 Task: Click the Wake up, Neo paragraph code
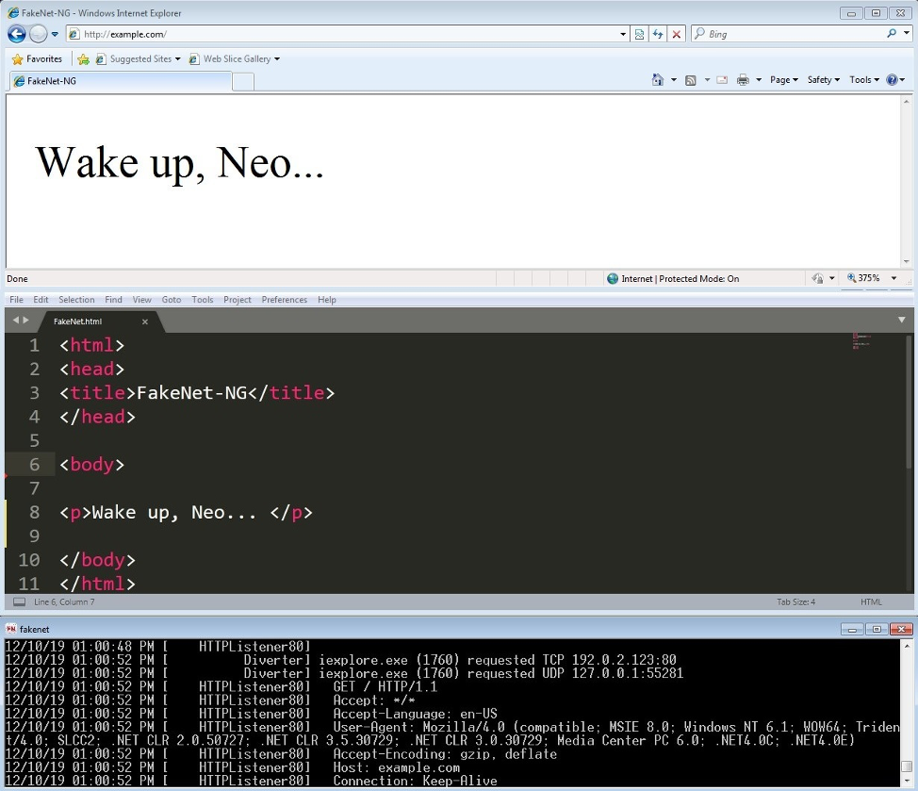pyautogui.click(x=186, y=512)
